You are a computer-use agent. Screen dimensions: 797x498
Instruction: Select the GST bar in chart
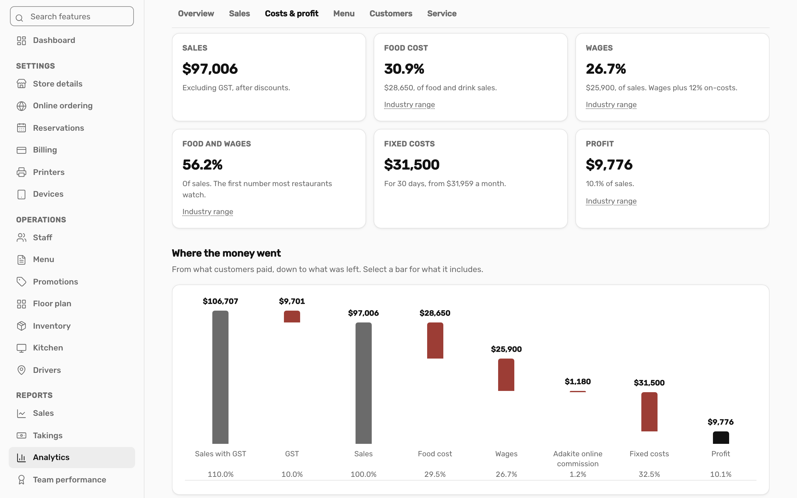(292, 317)
